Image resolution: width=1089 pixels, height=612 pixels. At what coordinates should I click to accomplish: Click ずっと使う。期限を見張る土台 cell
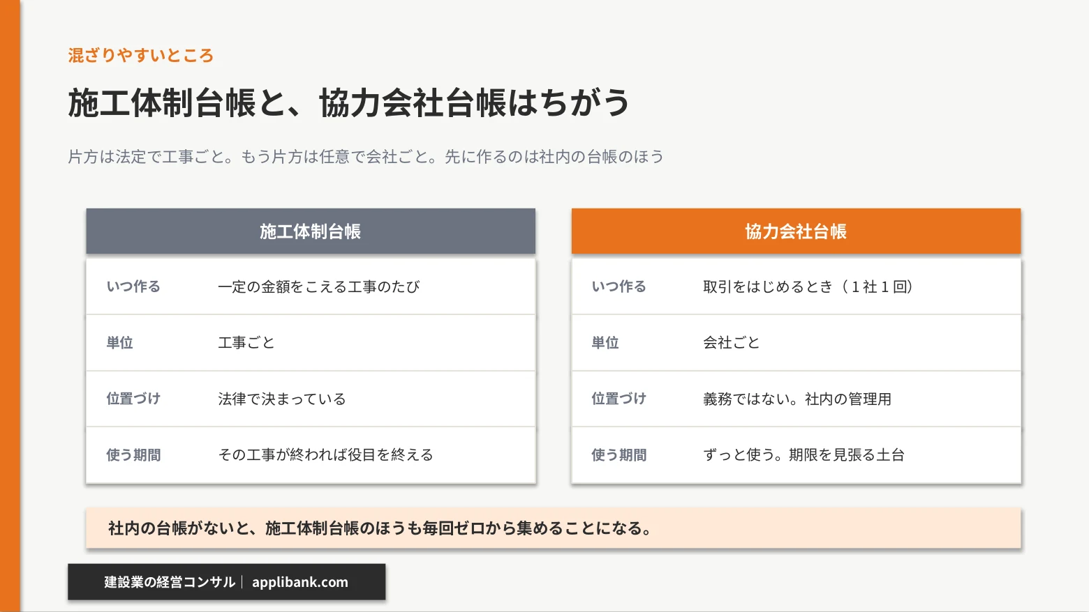coord(804,455)
